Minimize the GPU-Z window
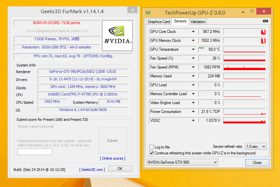Image resolution: width=280 pixels, height=187 pixels. click(x=243, y=12)
